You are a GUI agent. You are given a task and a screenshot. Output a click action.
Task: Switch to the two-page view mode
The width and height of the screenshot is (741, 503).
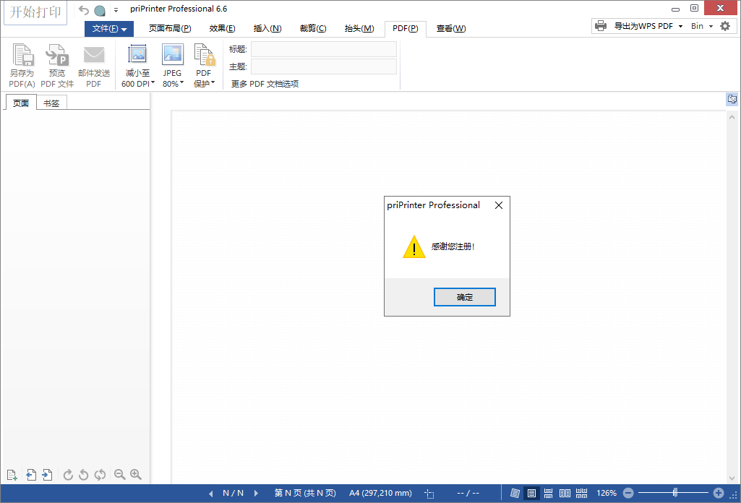pyautogui.click(x=565, y=493)
